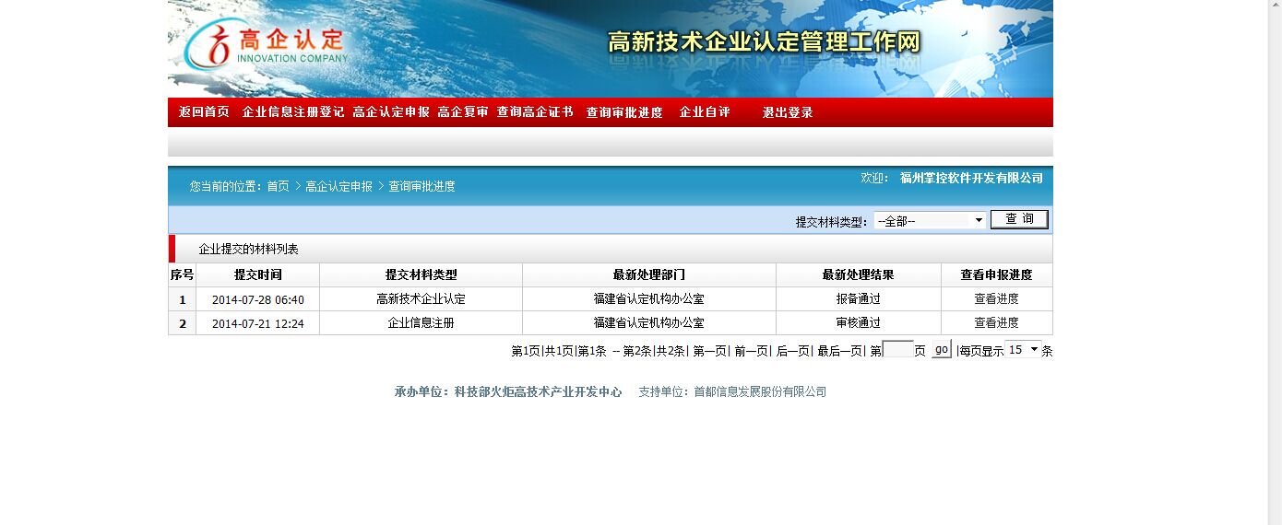Screen dimensions: 1282x525
Task: Click the footer text 首都信息发展股份有限公司
Action: point(761,391)
